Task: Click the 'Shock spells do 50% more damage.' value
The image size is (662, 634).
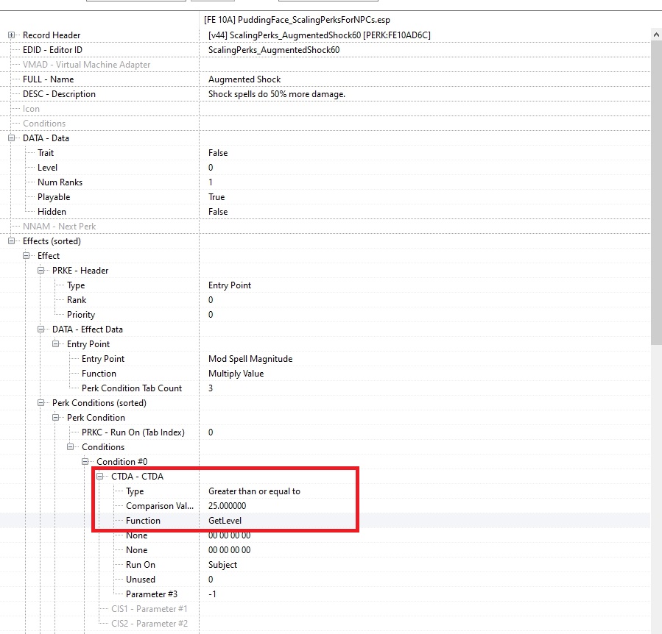Action: [x=277, y=94]
